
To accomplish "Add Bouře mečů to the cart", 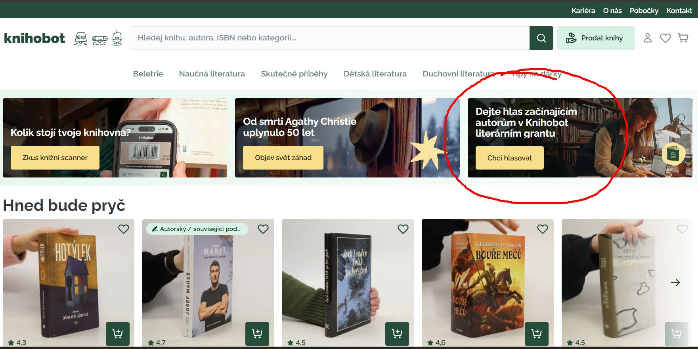I will point(537,334).
